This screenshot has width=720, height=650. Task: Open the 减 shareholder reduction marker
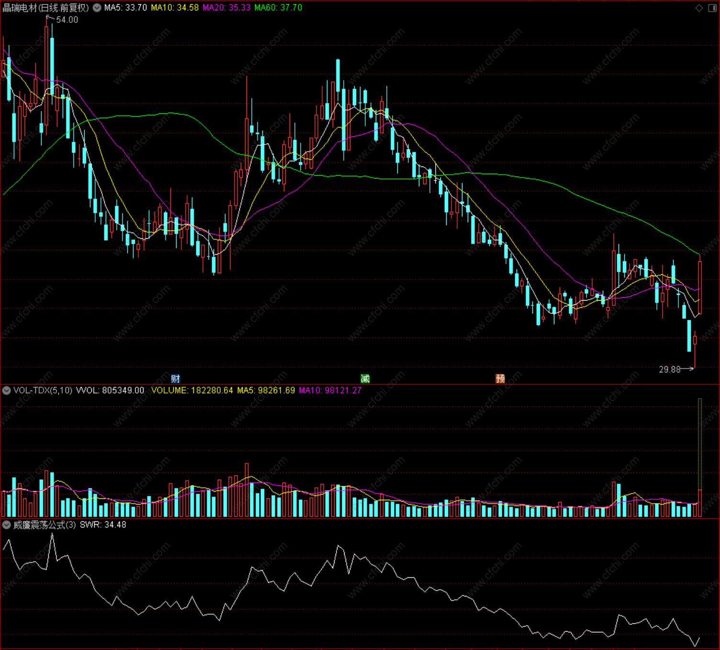[365, 379]
